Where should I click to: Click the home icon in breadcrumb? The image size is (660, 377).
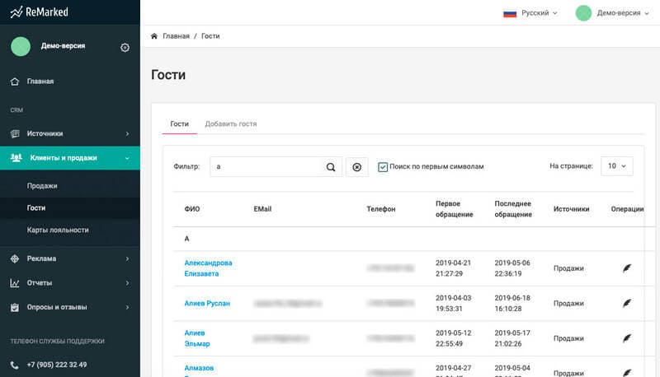point(154,36)
